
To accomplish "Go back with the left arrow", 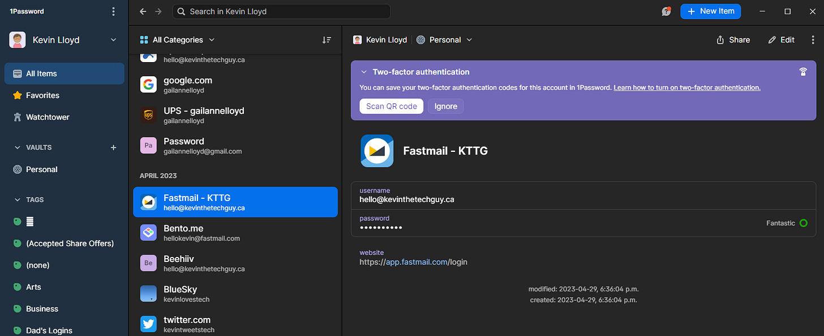I will (143, 11).
